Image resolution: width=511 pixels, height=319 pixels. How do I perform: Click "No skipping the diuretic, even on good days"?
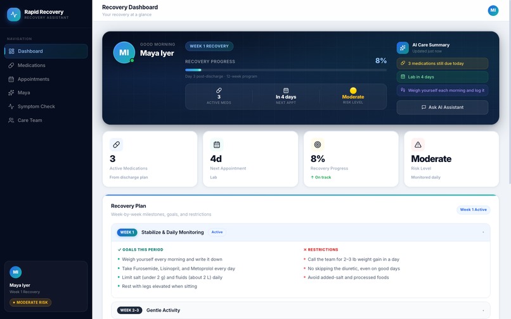pyautogui.click(x=354, y=268)
